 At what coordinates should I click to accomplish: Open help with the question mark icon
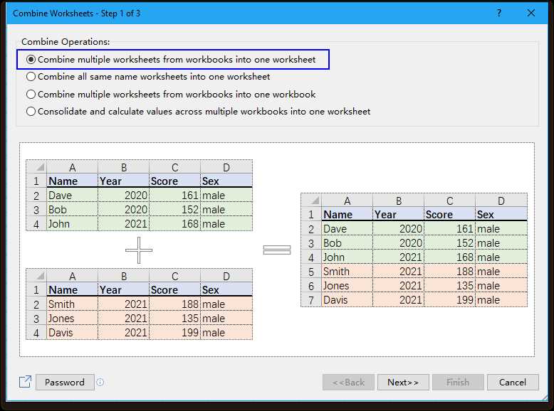499,13
